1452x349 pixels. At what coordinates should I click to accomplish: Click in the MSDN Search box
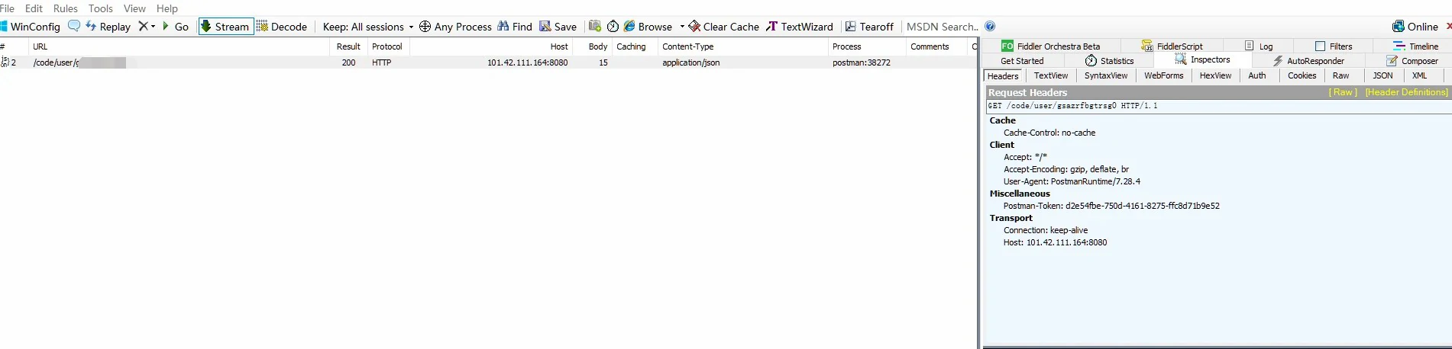[x=941, y=27]
